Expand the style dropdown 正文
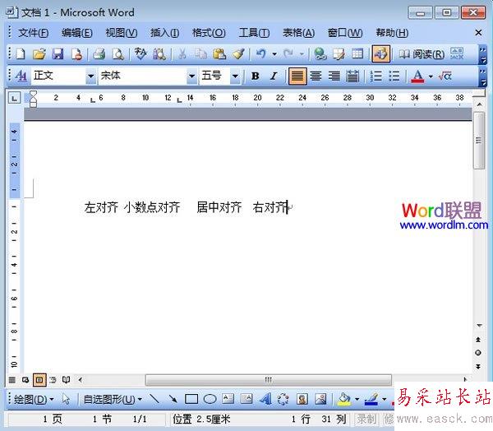493x431 pixels. pos(91,76)
